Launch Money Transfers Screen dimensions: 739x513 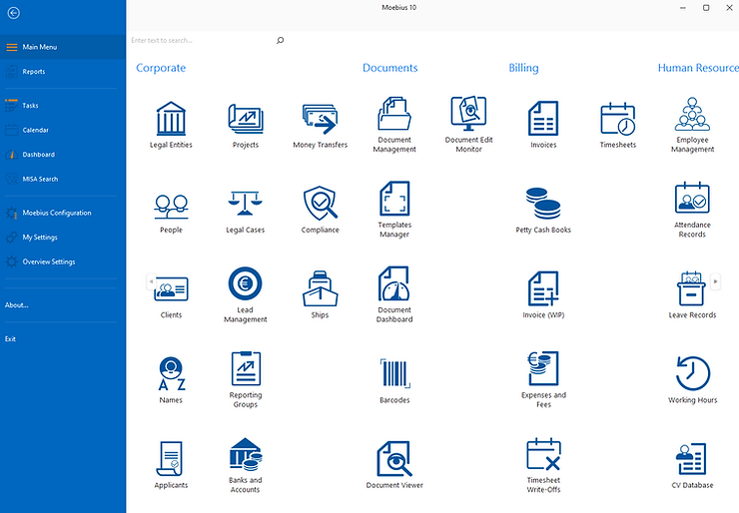click(320, 125)
